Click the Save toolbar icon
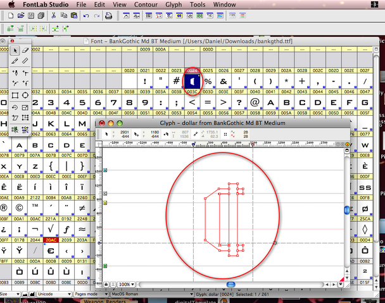Viewport: 385px width, 303px height. (31, 16)
